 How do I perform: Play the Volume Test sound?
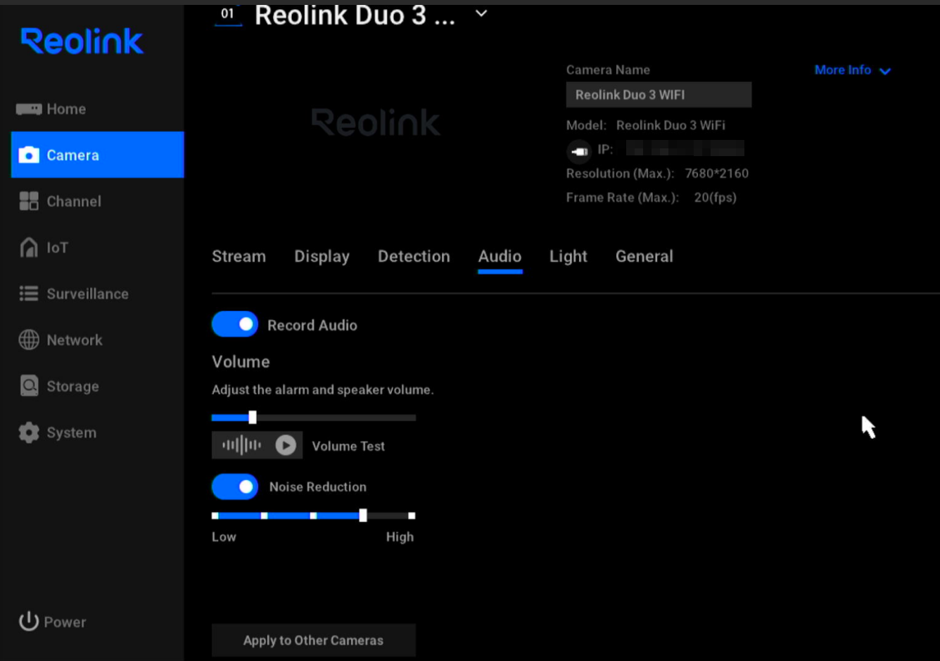tap(286, 445)
